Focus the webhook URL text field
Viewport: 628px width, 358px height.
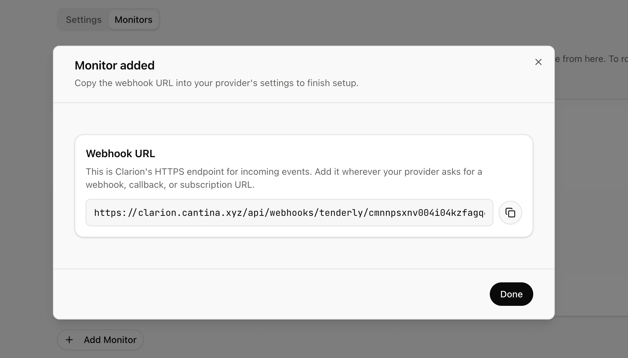pos(289,213)
